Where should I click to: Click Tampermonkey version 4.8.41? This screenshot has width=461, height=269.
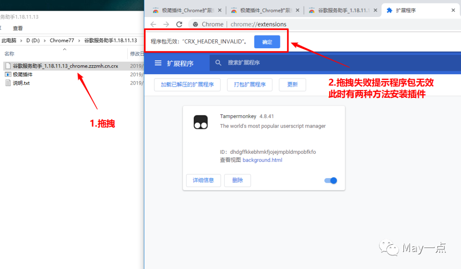[267, 117]
